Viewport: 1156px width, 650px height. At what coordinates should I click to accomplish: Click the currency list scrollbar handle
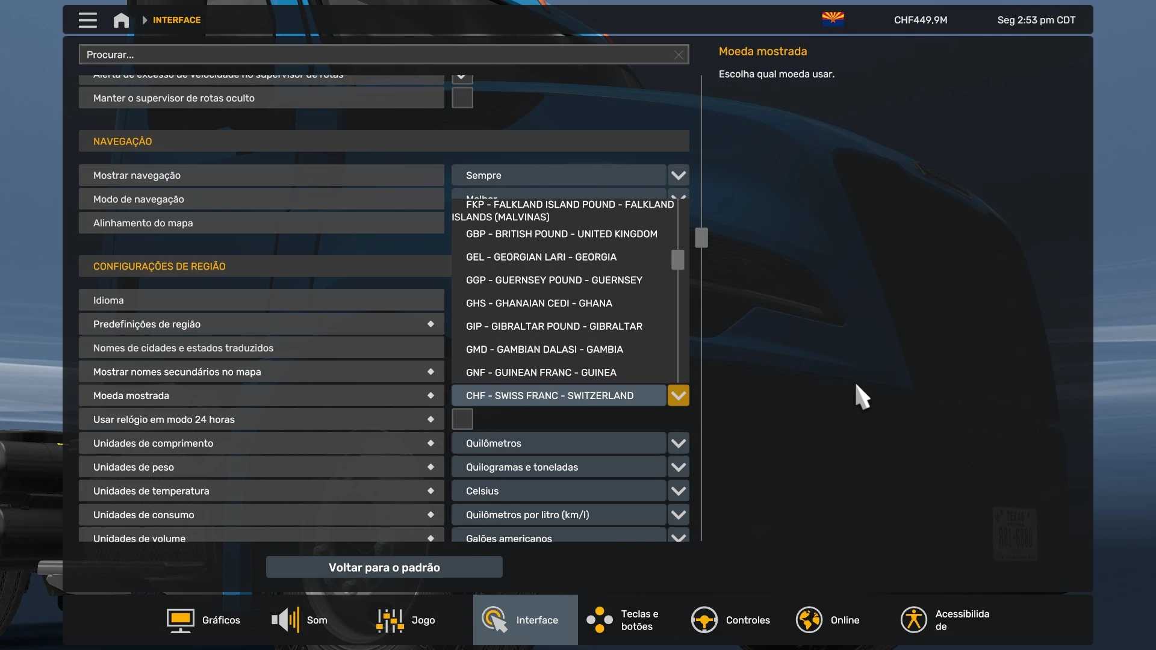point(677,260)
